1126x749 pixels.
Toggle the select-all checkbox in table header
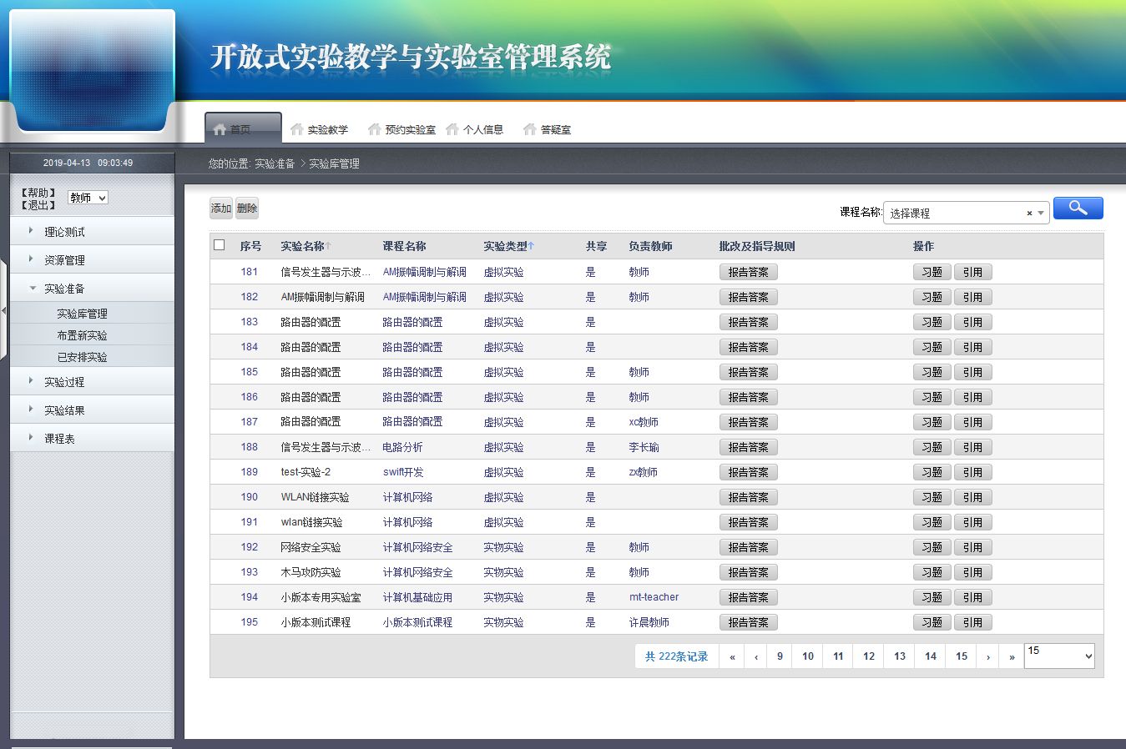tap(220, 245)
